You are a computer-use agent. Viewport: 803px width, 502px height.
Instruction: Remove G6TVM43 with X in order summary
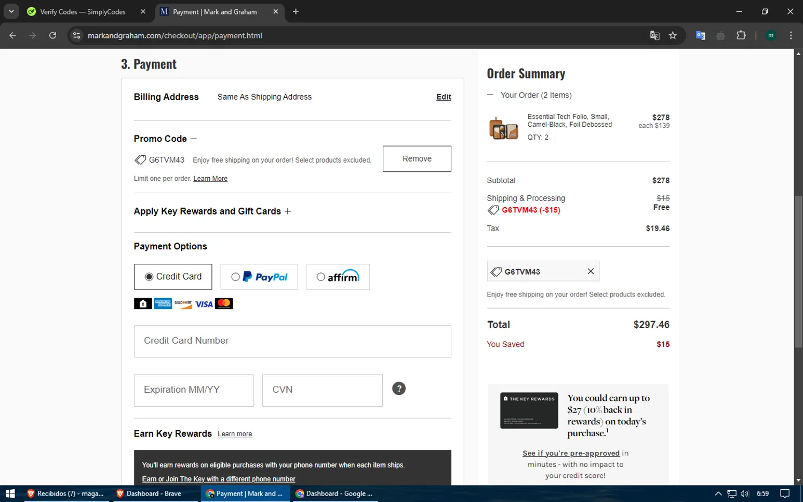590,271
